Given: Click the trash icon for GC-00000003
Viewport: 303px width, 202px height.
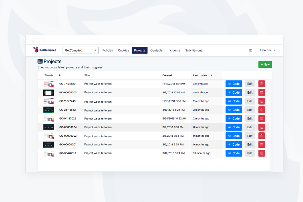Looking at the screenshot, I should coord(262,92).
